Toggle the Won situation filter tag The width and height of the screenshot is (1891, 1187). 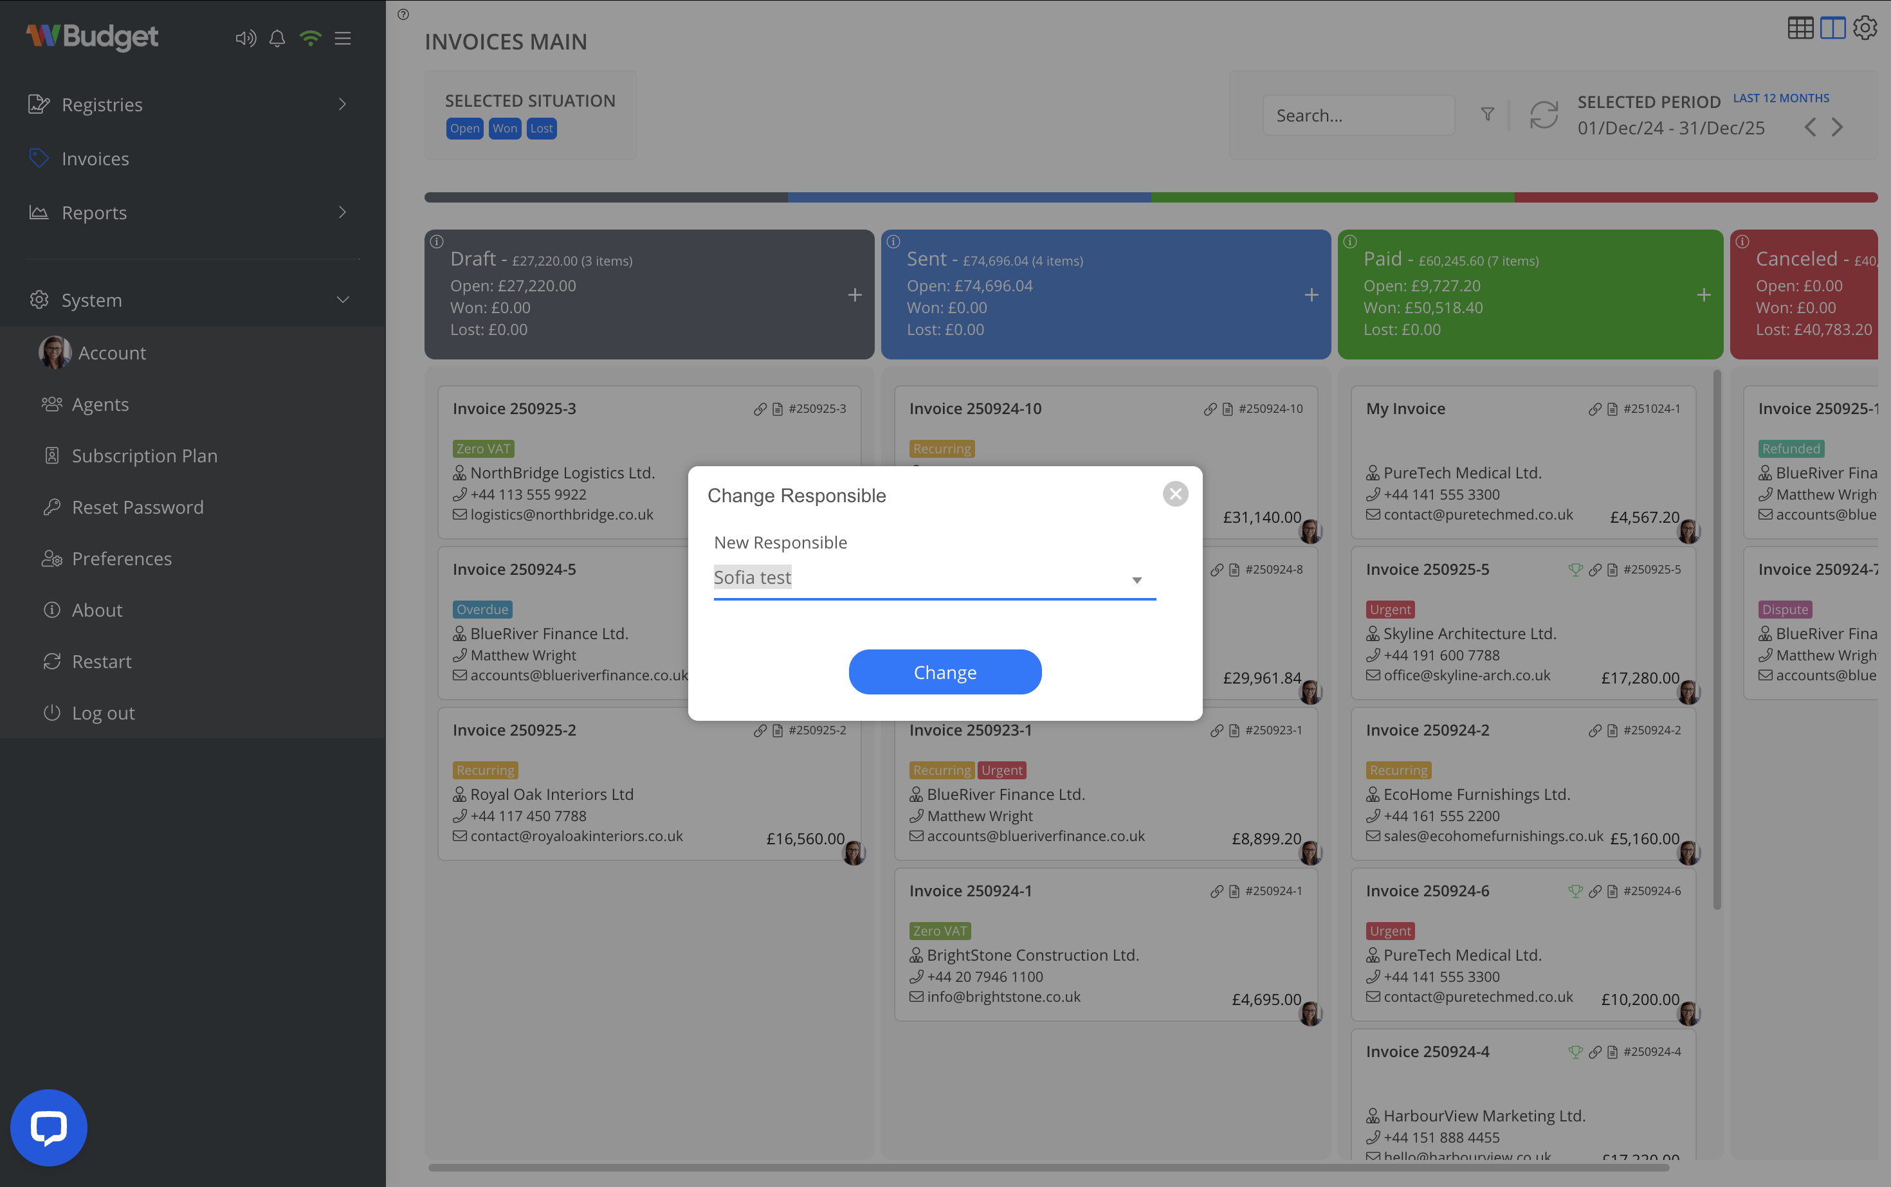point(504,129)
